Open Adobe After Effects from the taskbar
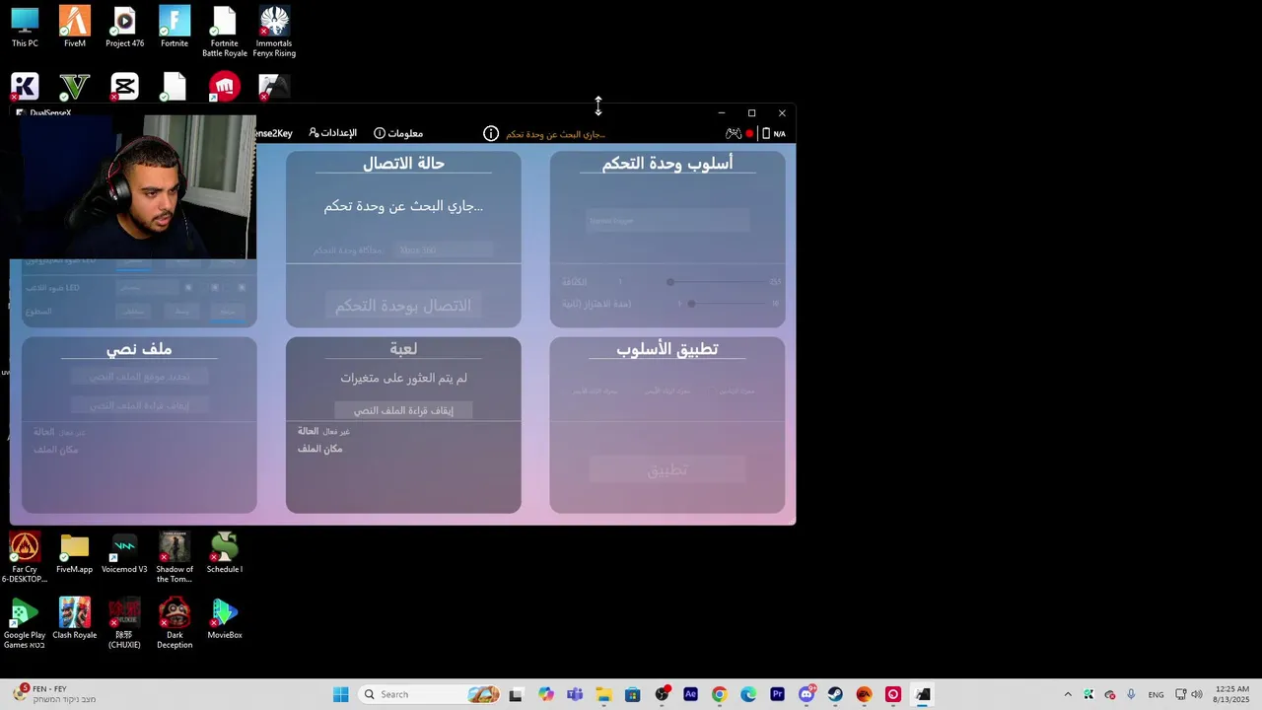 pyautogui.click(x=690, y=694)
